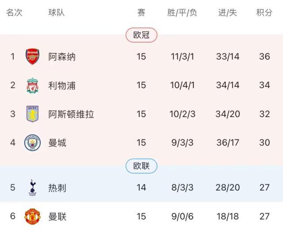Open the 利物浦 team page

point(62,86)
